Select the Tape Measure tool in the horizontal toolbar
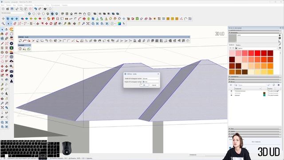This screenshot has height=160, width=284. coord(65,24)
